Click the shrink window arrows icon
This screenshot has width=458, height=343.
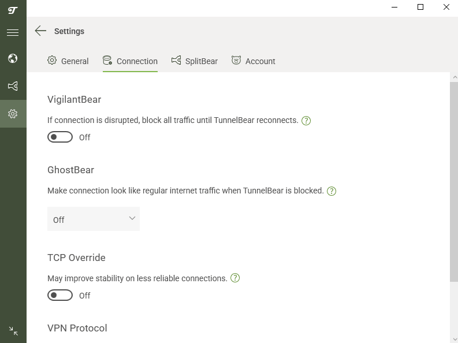click(x=13, y=331)
